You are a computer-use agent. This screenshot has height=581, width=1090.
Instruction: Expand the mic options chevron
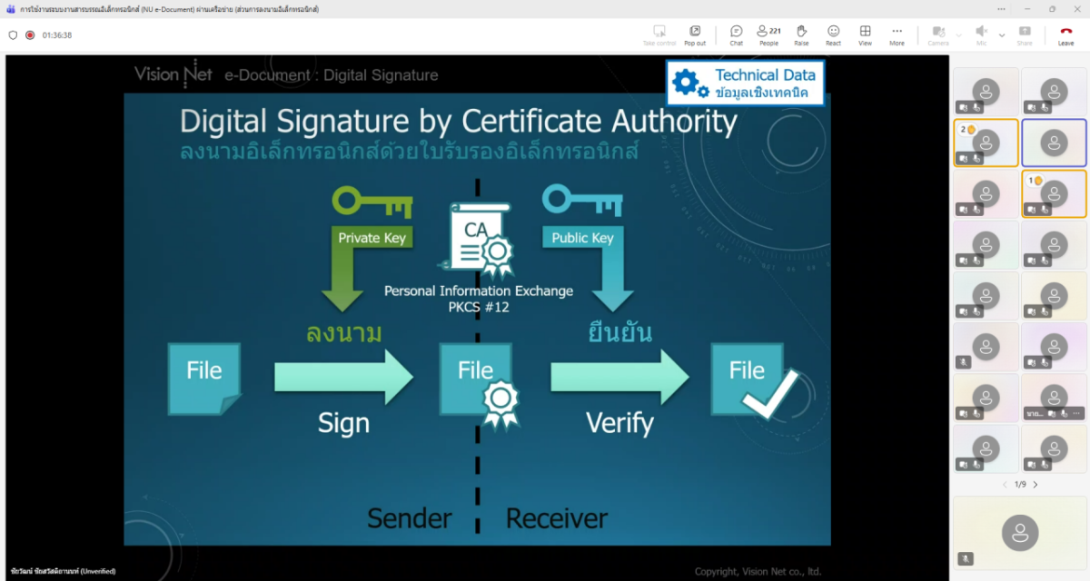[1002, 35]
